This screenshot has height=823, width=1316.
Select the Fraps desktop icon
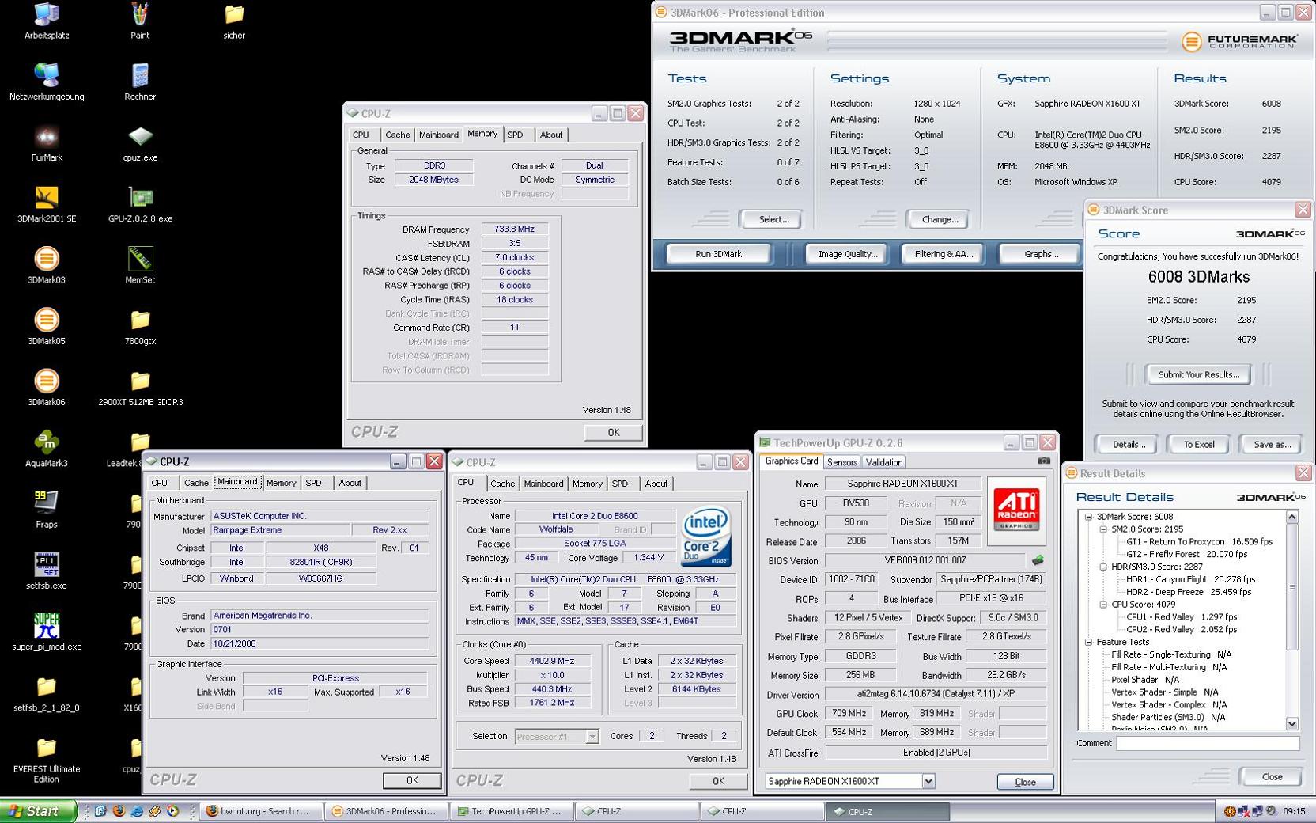tap(47, 509)
